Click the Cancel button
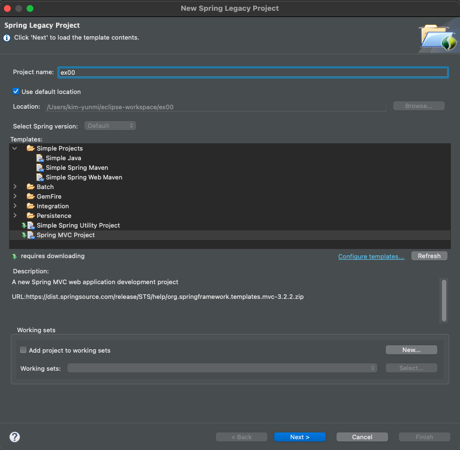Viewport: 460px width, 450px height. point(362,437)
